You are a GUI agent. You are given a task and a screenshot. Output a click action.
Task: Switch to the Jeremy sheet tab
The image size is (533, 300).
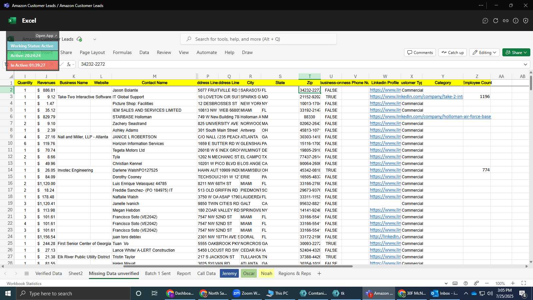coord(229,273)
